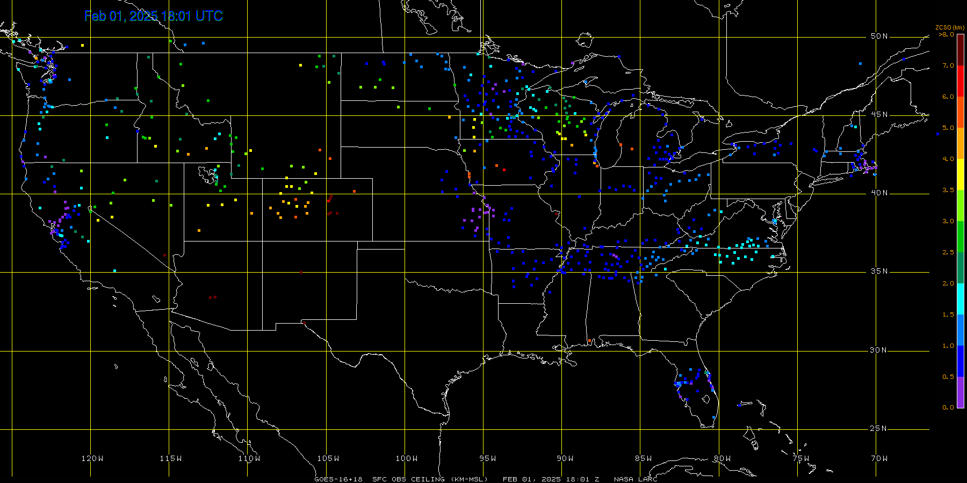Select the light blue swatch between 1.5 and 1.0

pyautogui.click(x=961, y=330)
